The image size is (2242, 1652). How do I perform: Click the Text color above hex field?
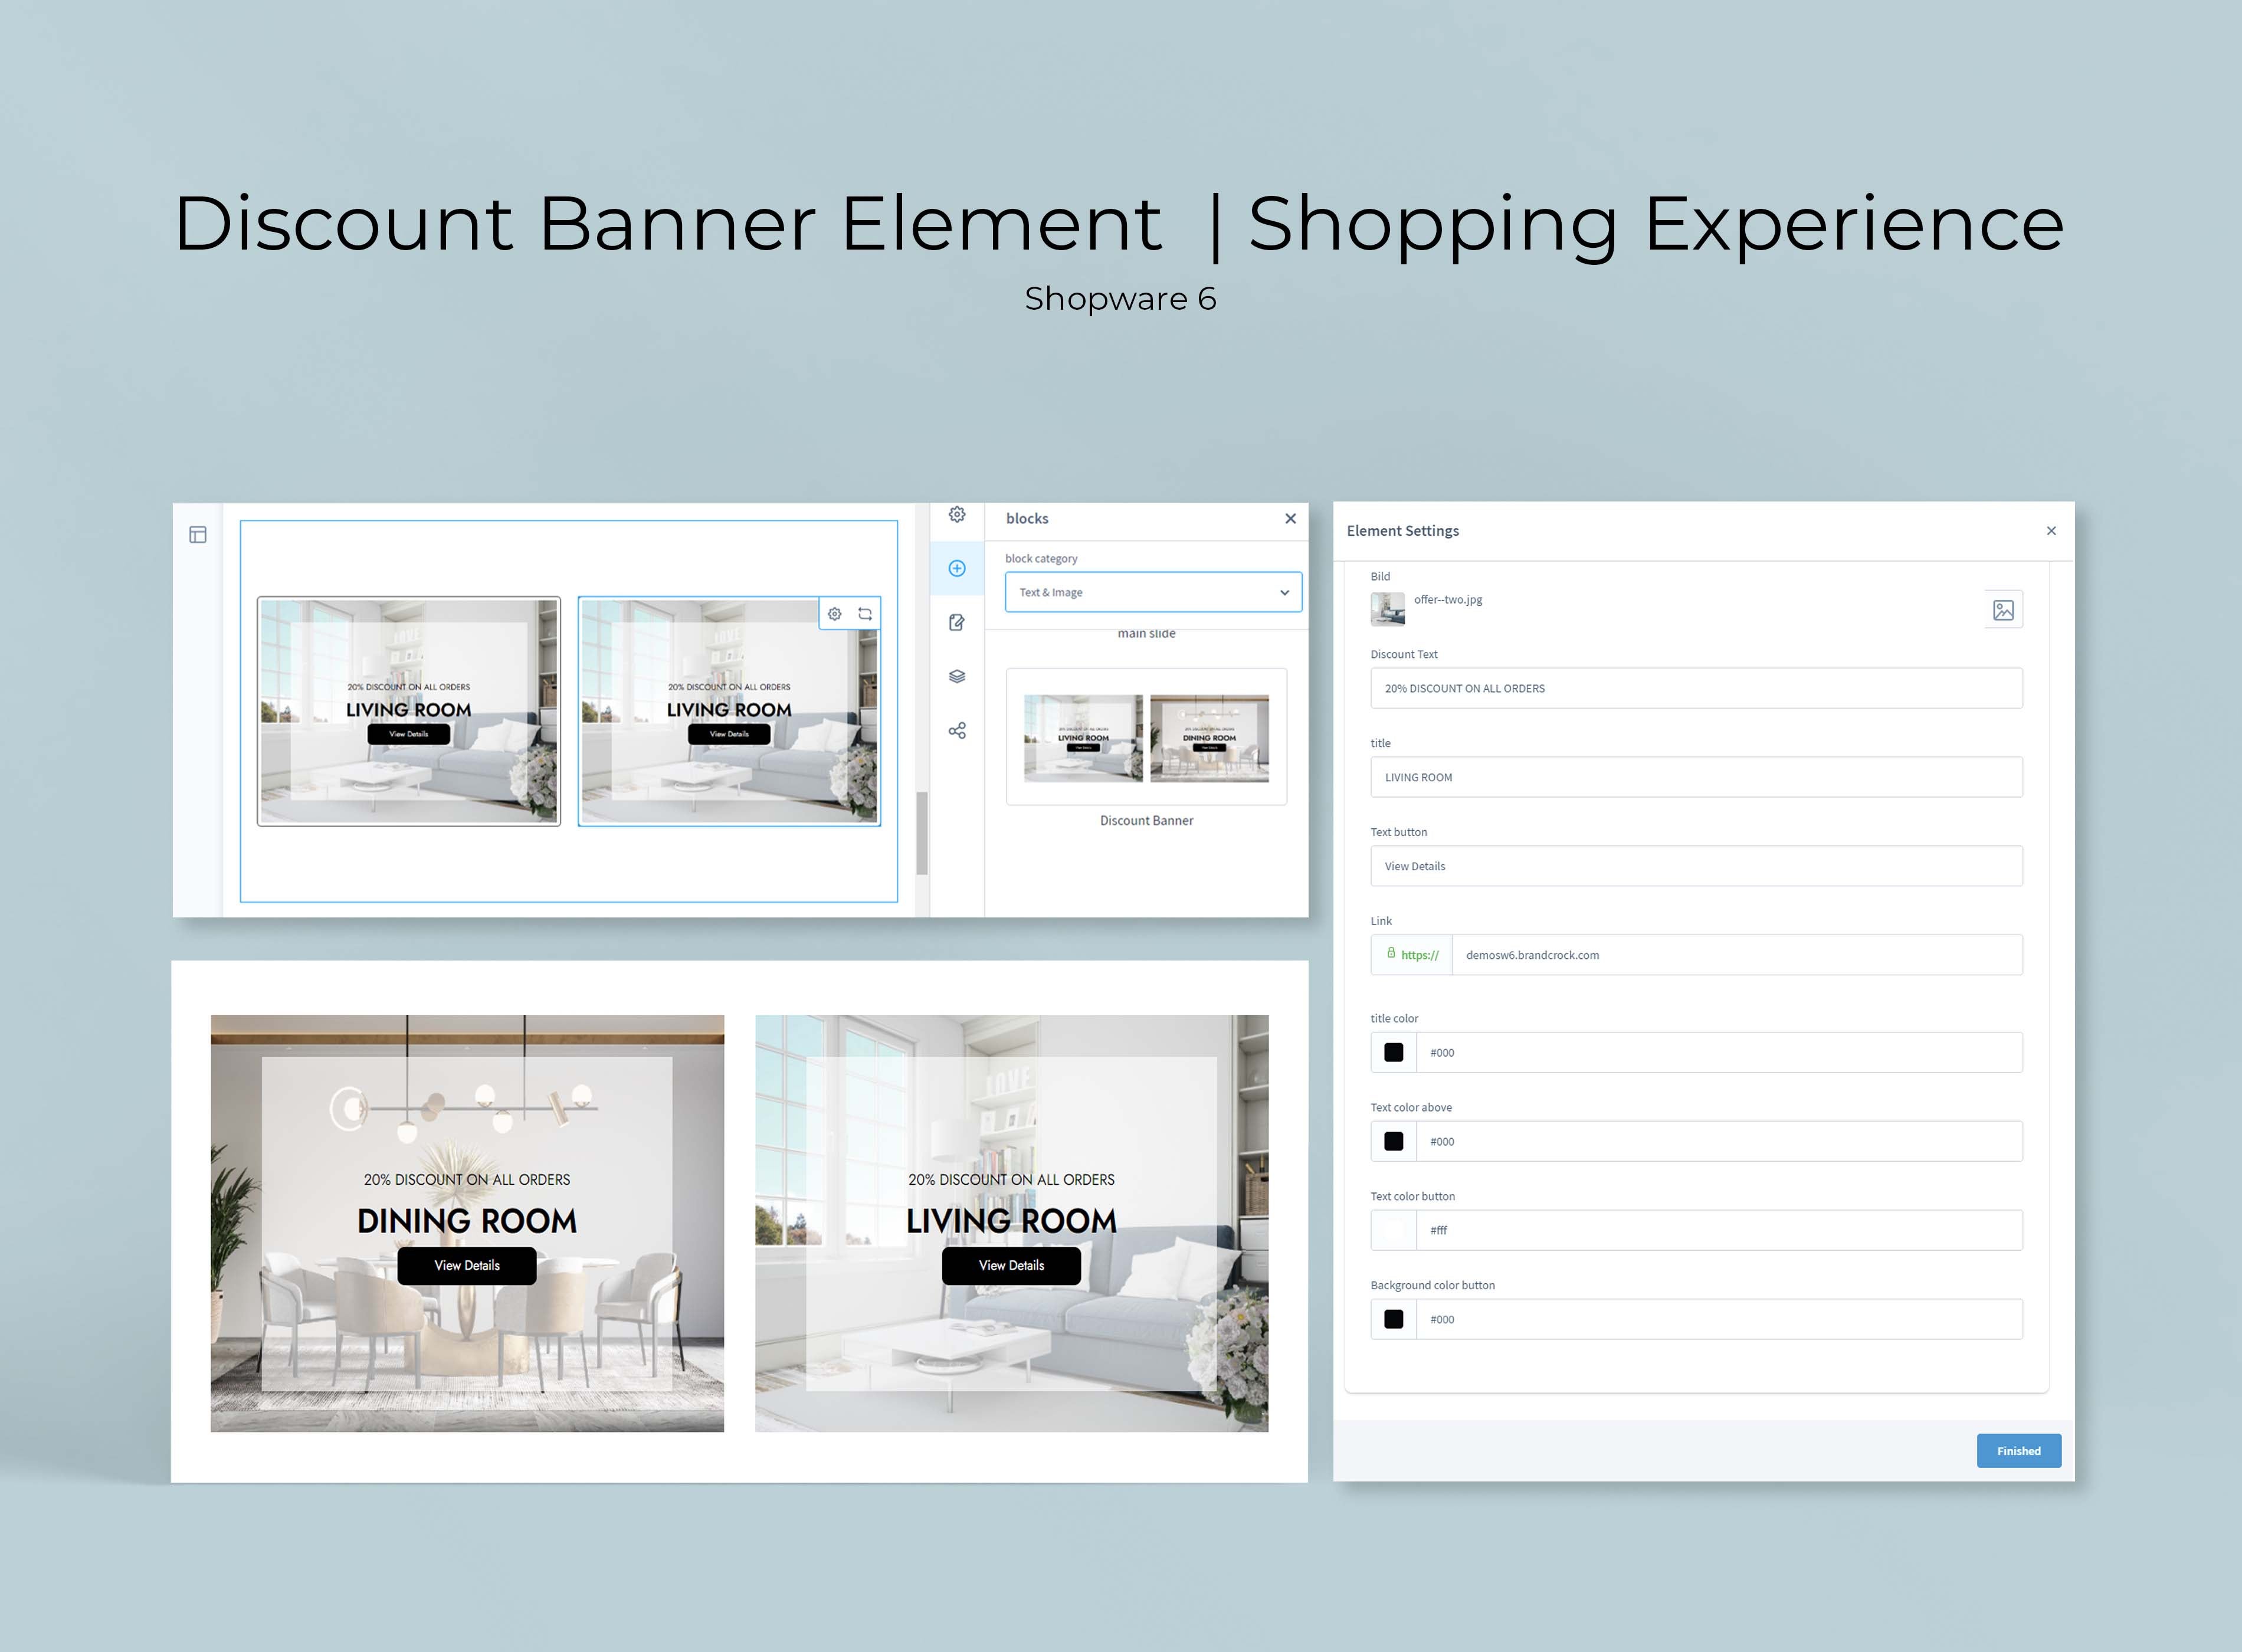(x=1719, y=1141)
